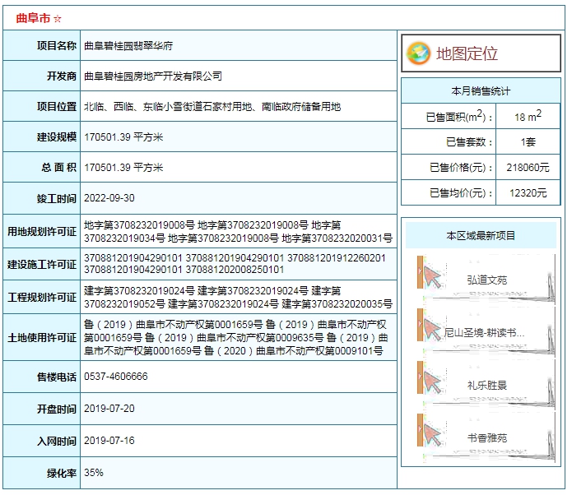
Task: Click sold area value 18 m2
Action: click(528, 116)
